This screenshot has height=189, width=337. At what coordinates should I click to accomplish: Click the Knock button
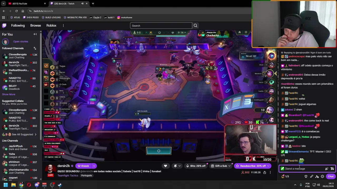pos(83,166)
